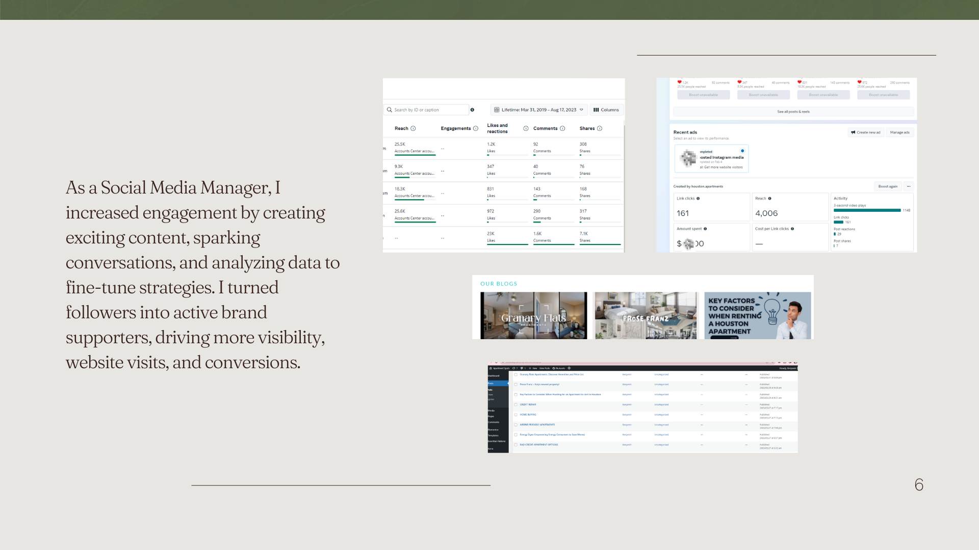Select the boosted Instagram media radio button
Screen dimensions: 979x550
tap(742, 151)
